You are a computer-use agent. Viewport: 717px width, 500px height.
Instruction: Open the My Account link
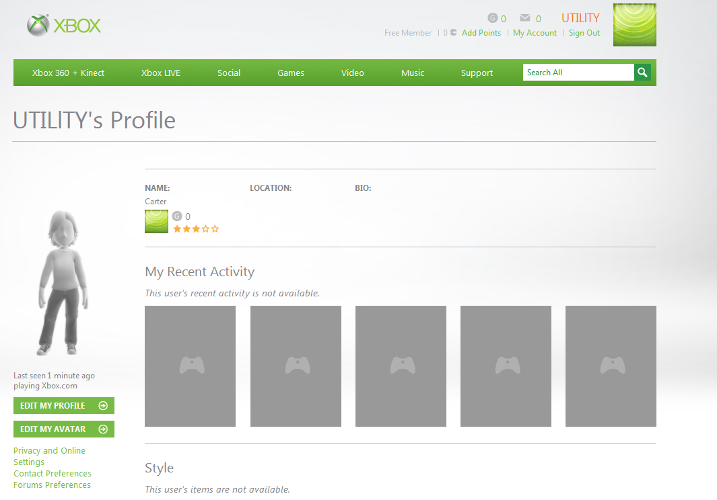click(535, 33)
